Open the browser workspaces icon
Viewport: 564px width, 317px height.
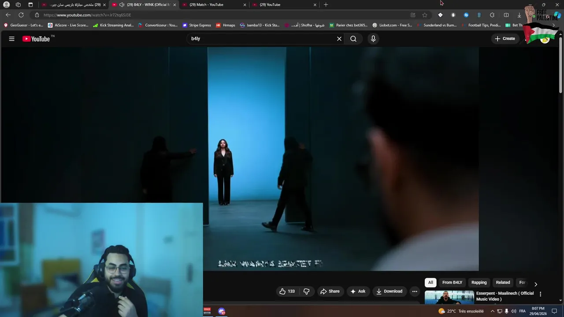tap(18, 4)
